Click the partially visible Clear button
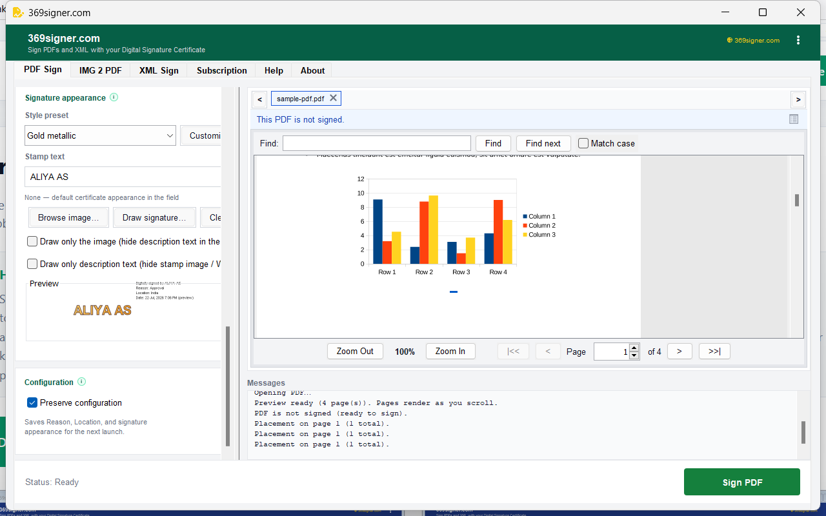The image size is (826, 516). point(211,217)
